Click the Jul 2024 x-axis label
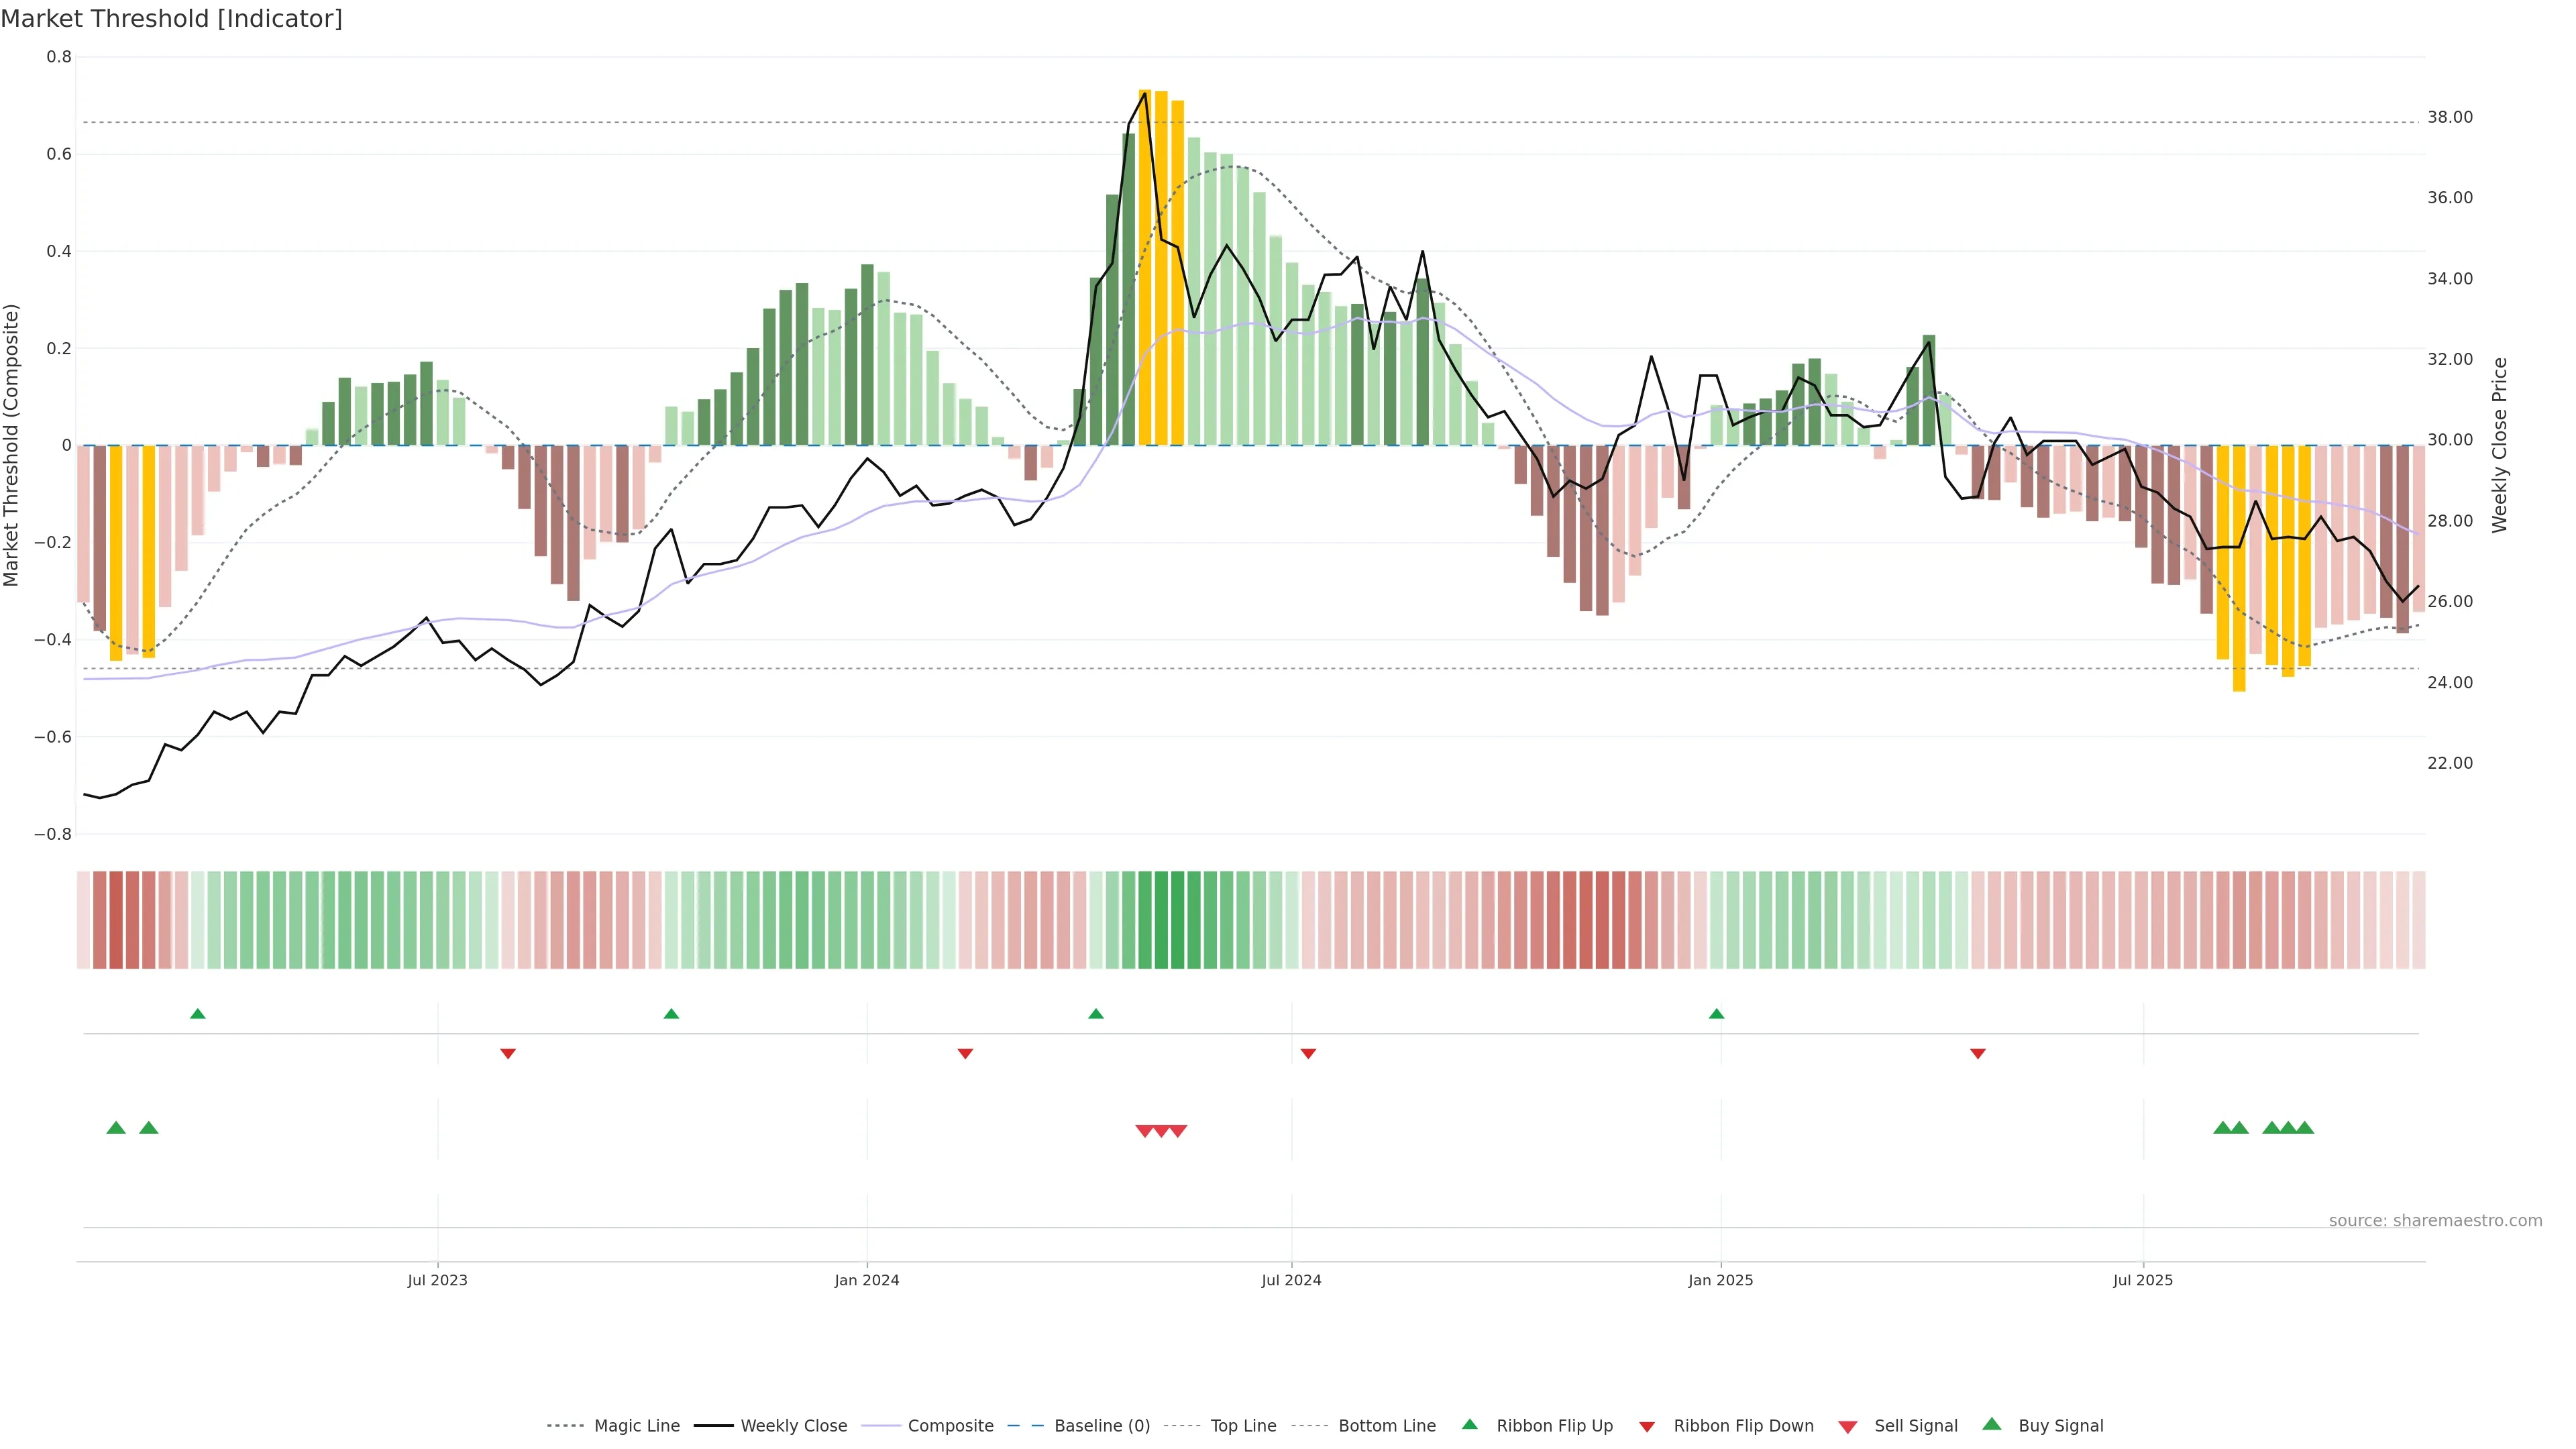2576x1449 pixels. tap(1291, 1280)
